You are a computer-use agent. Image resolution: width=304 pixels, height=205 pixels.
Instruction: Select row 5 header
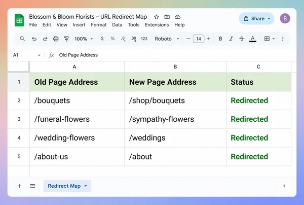19,156
